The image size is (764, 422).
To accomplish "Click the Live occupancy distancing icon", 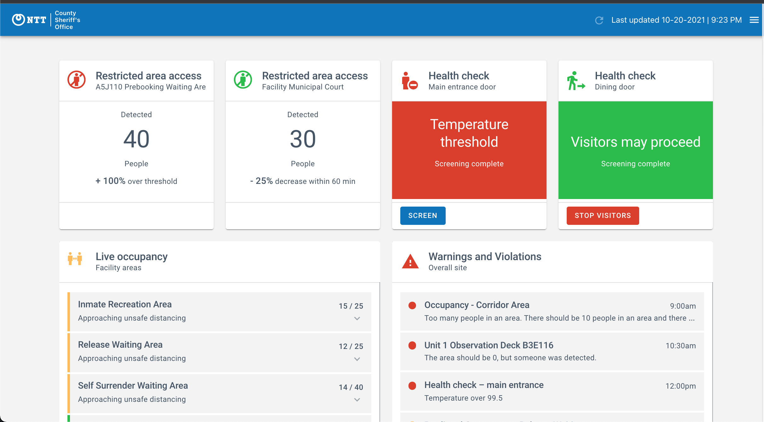I will point(75,259).
